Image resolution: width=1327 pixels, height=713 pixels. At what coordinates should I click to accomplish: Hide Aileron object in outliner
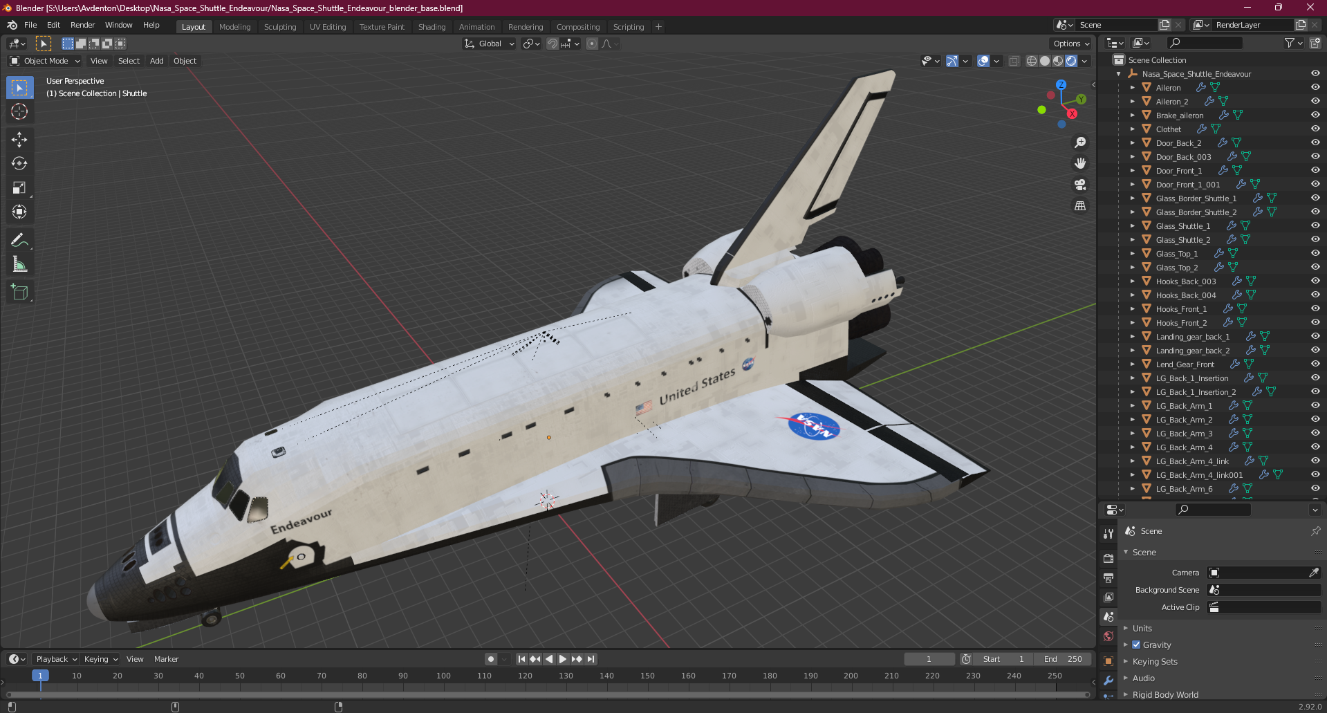point(1315,88)
